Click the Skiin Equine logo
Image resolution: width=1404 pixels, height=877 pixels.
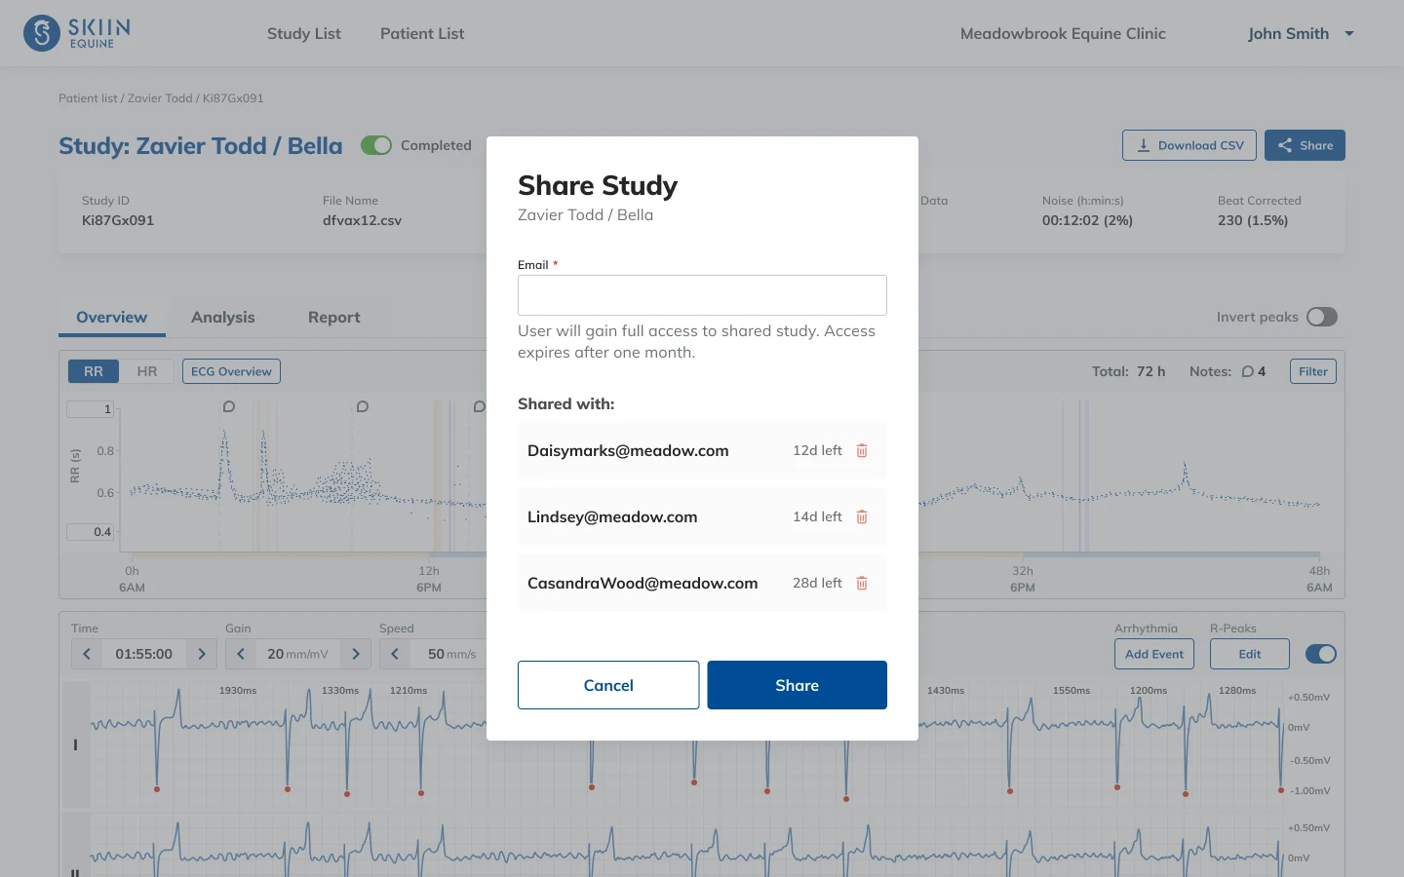(77, 33)
